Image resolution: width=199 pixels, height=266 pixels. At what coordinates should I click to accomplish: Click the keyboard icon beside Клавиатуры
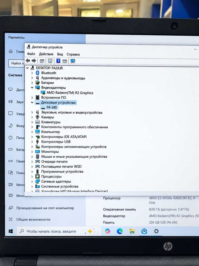tap(38, 122)
